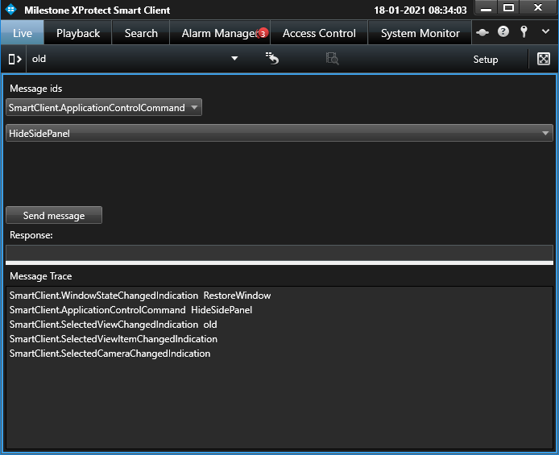Click the Milestone logo icon in title bar
This screenshot has height=455, width=559.
point(11,10)
